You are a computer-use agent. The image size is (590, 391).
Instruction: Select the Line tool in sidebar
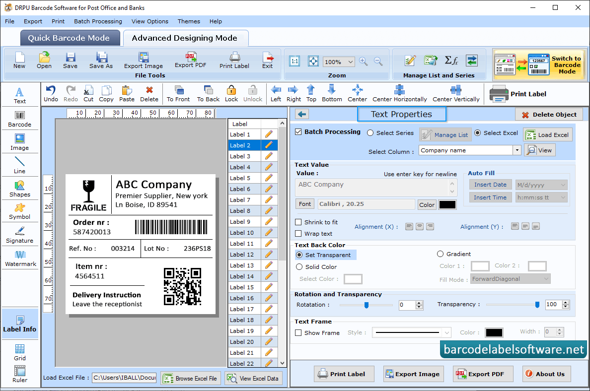(x=19, y=165)
